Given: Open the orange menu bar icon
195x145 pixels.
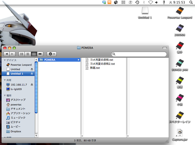Looking at the screenshot, I should click(109, 2).
